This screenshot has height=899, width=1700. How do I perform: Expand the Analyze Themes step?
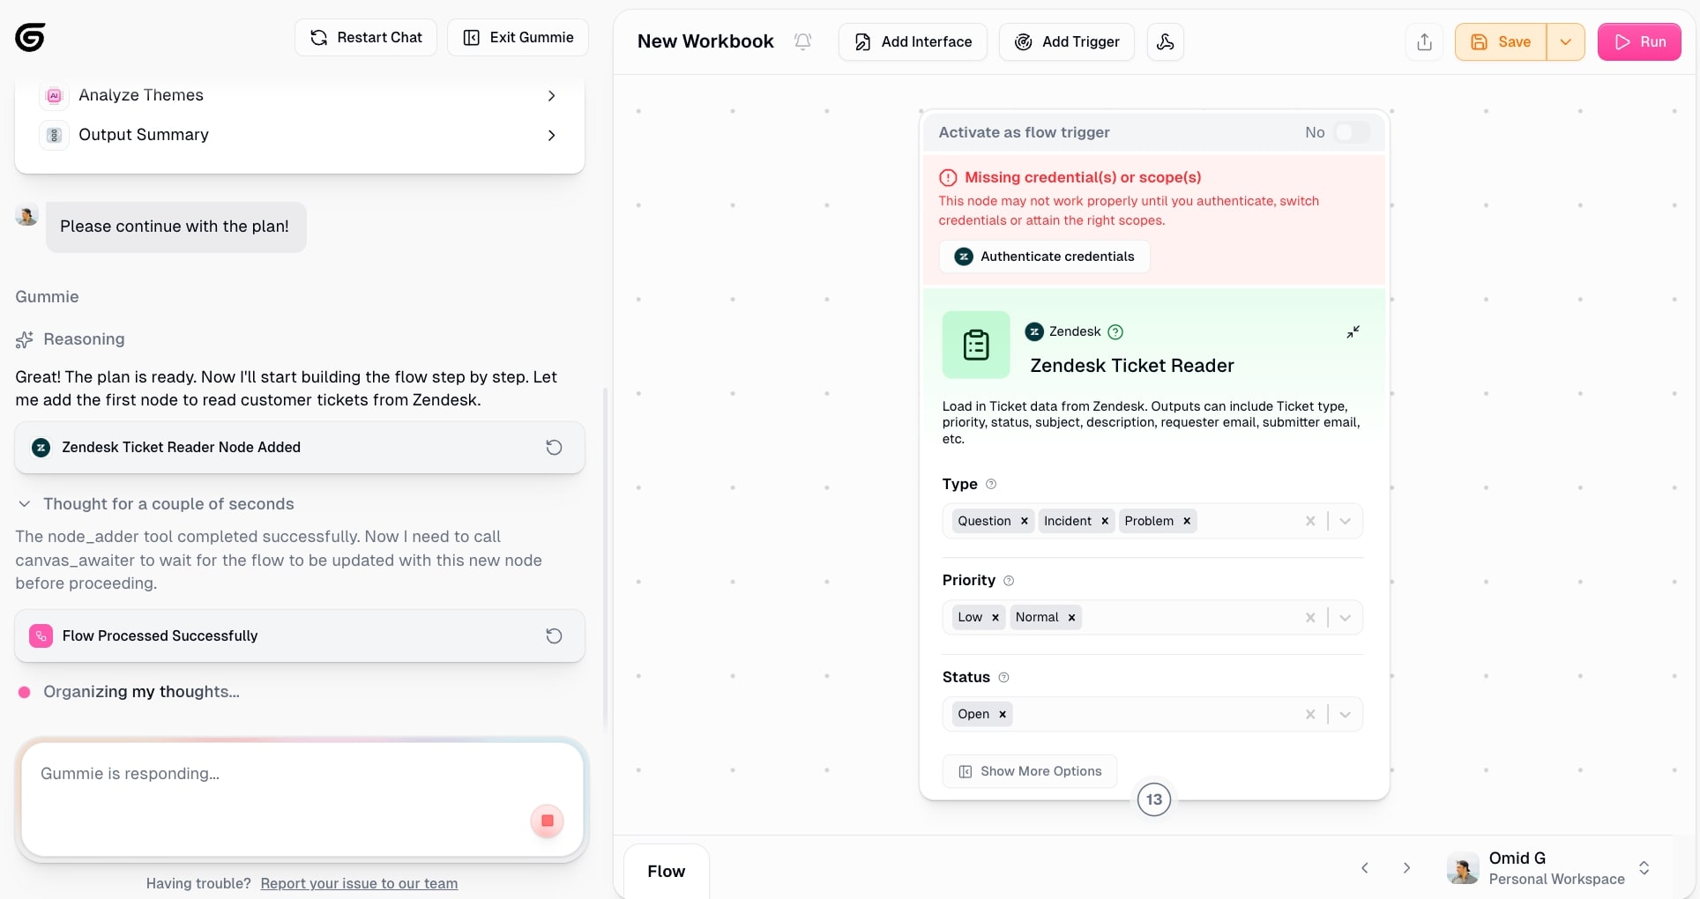(551, 95)
